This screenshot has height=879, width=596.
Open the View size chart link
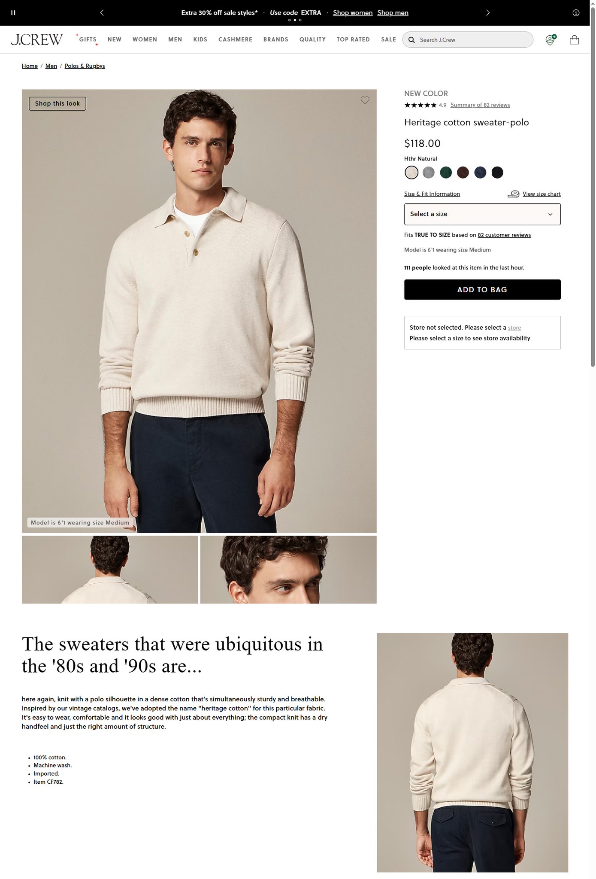click(x=542, y=194)
